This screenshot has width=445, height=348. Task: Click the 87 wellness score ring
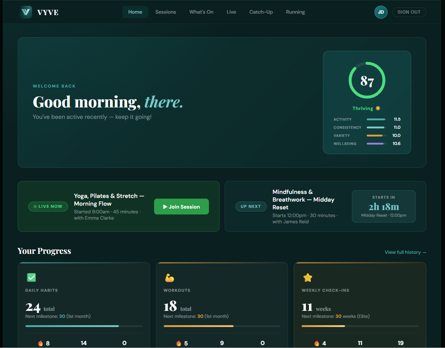coord(367,81)
